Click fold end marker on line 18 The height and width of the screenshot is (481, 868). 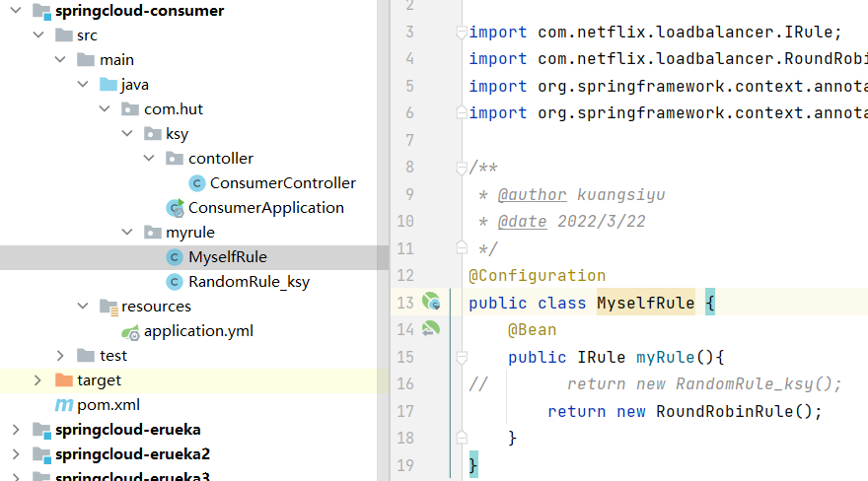462,438
